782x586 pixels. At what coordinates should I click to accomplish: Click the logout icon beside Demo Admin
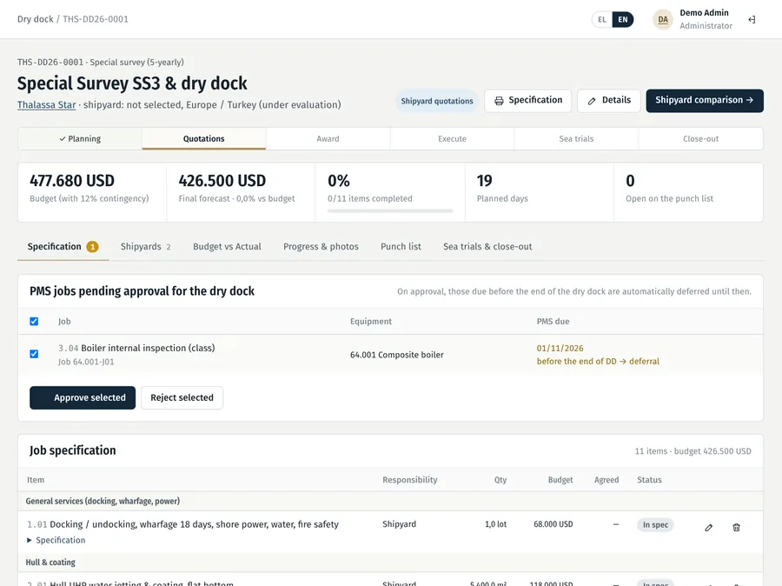(752, 19)
